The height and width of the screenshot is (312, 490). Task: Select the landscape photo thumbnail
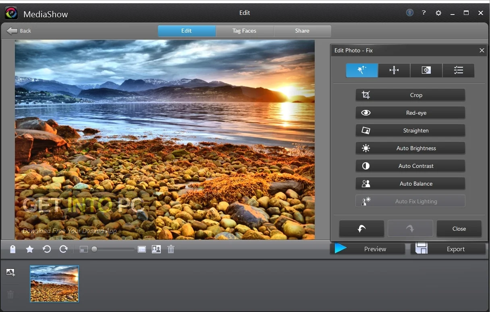(x=54, y=284)
